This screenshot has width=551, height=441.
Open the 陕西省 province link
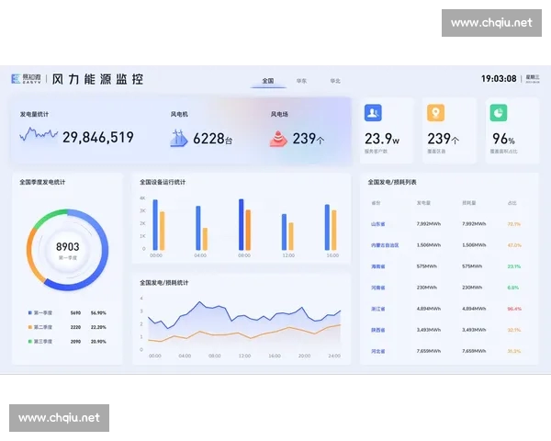[x=377, y=330]
